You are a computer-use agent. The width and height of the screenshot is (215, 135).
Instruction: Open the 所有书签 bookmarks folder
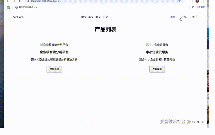pyautogui.click(x=198, y=7)
